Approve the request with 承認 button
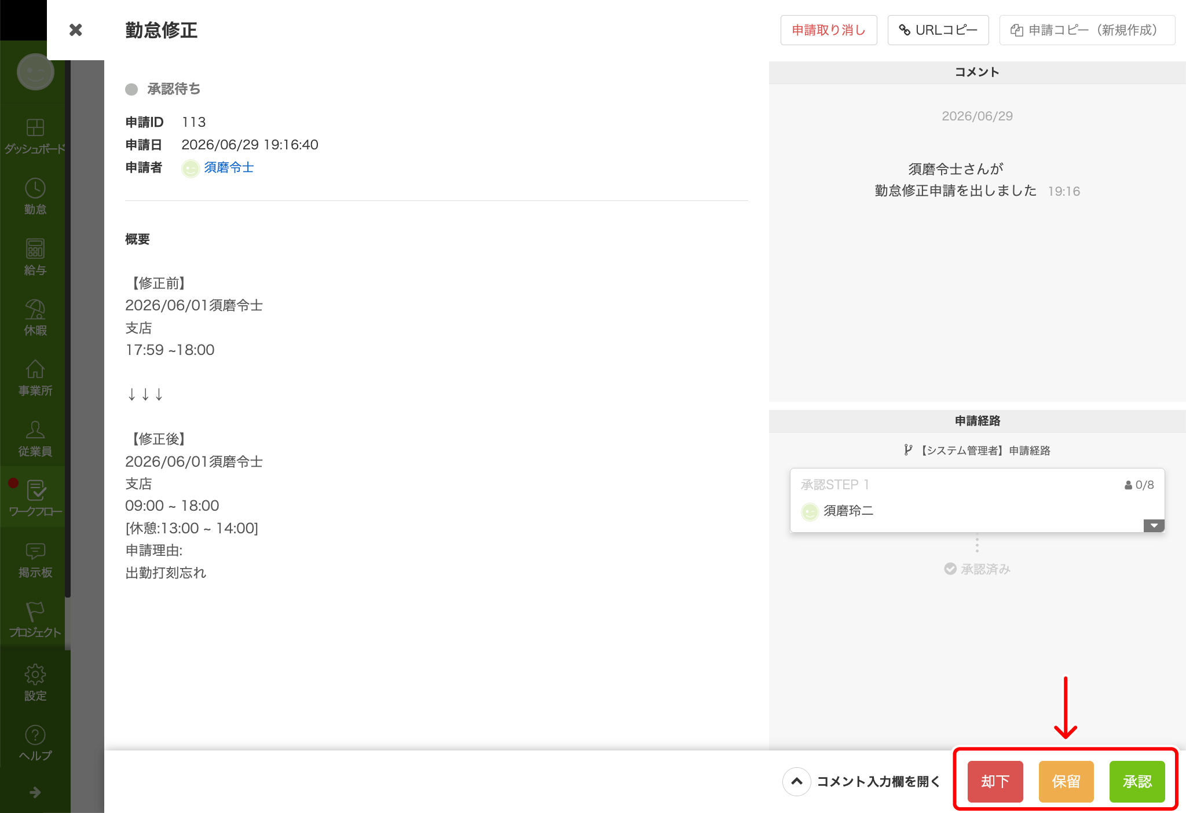This screenshot has width=1186, height=813. [1137, 782]
